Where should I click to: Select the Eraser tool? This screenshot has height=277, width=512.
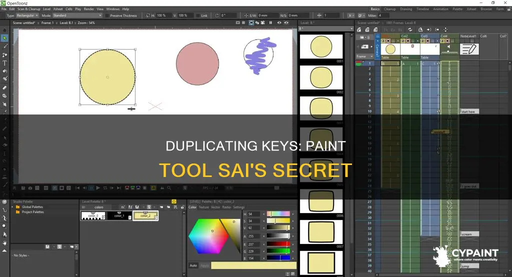pyautogui.click(x=4, y=87)
